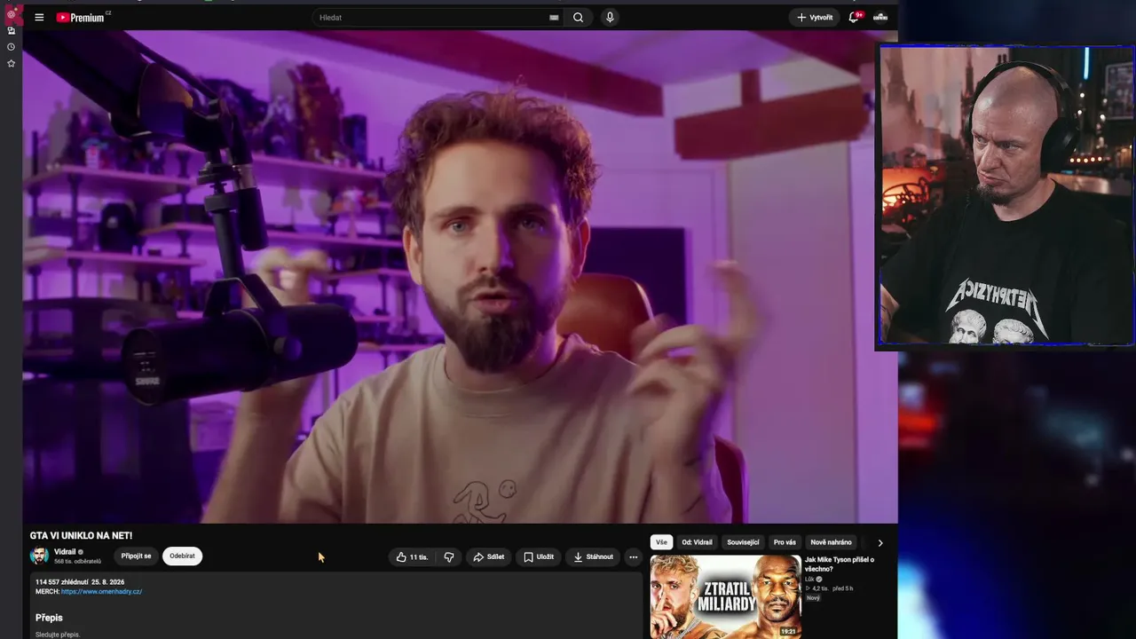Click the GTA VI UNIKLO NA NET! title
The height and width of the screenshot is (639, 1136).
81,535
